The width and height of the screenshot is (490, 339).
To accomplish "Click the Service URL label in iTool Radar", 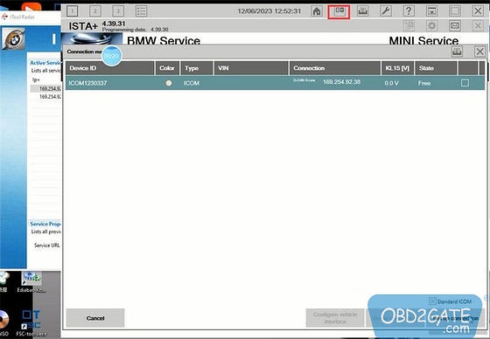I will tap(47, 246).
